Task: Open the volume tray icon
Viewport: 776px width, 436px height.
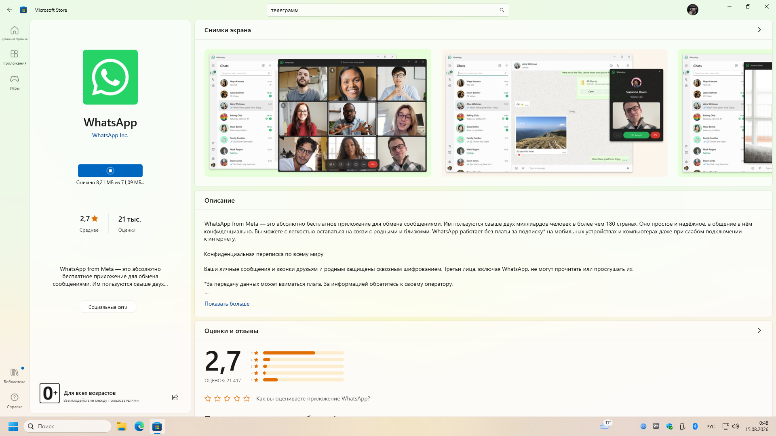Action: coord(736,426)
